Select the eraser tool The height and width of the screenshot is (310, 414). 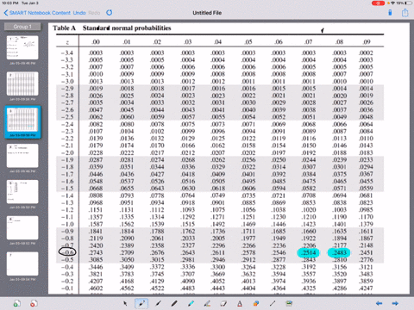223,303
